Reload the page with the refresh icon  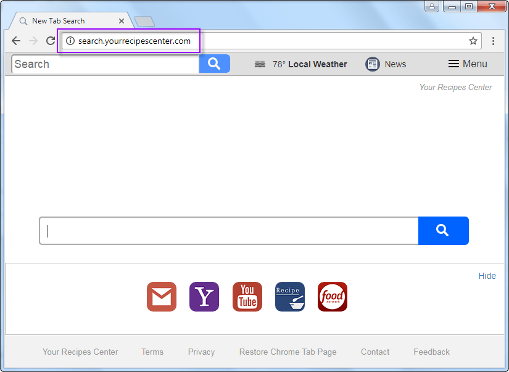coord(51,41)
